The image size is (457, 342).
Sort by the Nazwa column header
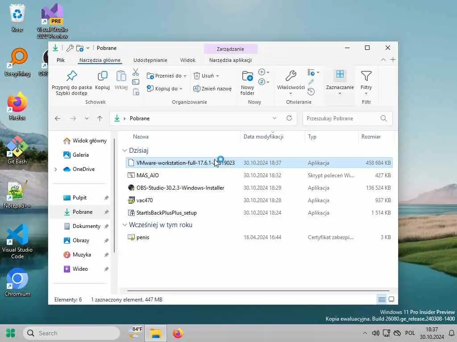point(141,137)
